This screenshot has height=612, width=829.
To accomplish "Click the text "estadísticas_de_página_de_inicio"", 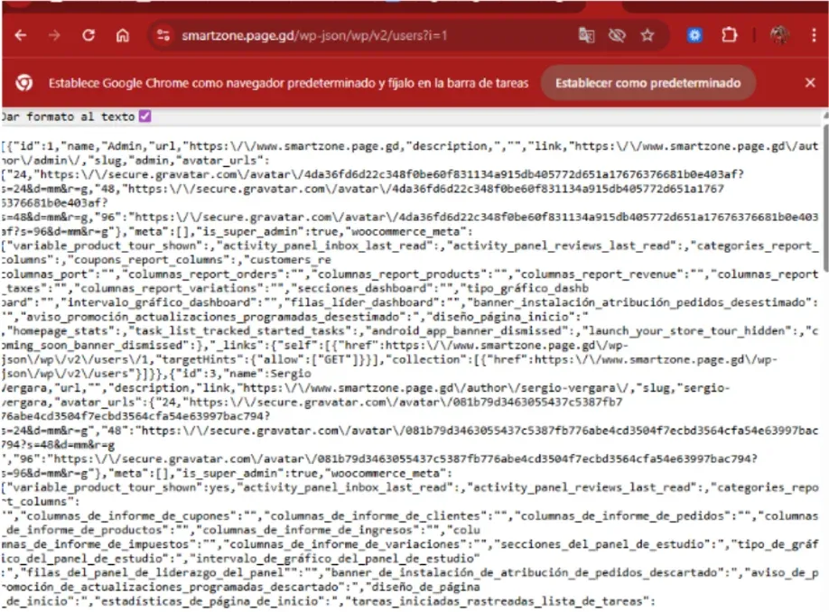I will coord(210,601).
